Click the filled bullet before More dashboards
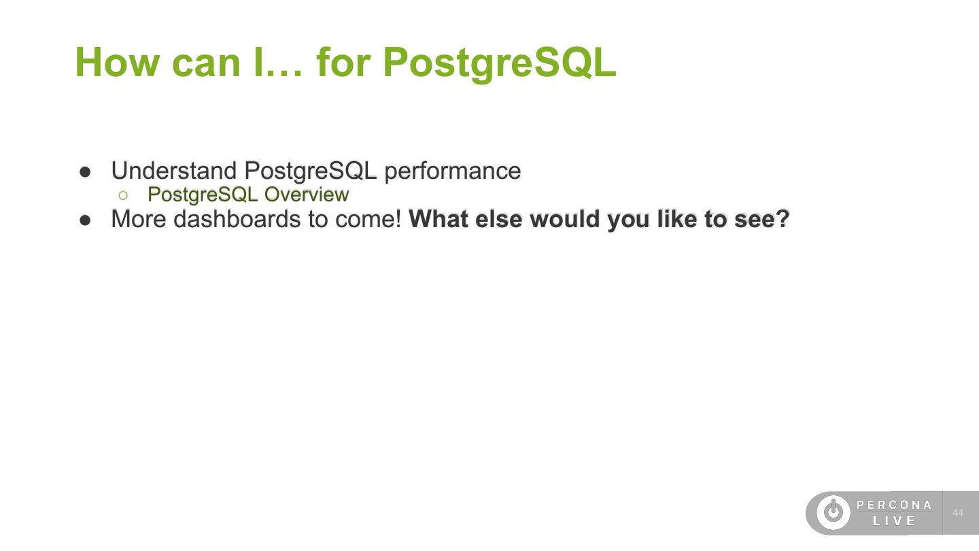 (x=85, y=220)
